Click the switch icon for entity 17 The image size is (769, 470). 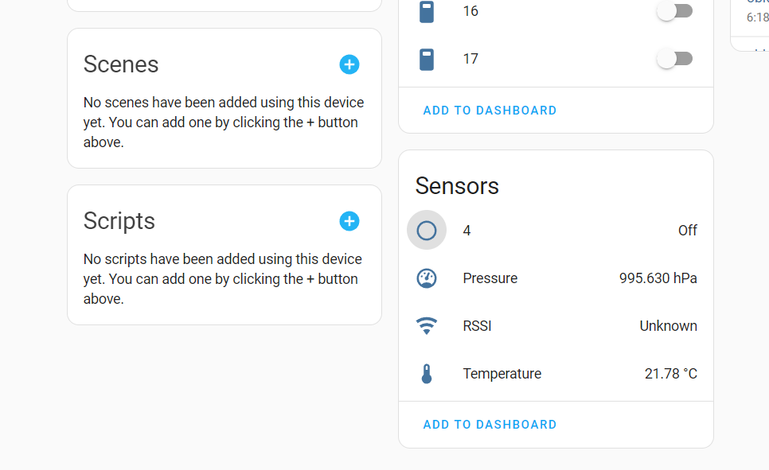[x=427, y=60]
